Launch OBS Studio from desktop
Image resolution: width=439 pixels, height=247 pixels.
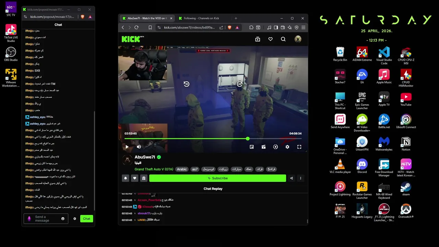point(11,54)
